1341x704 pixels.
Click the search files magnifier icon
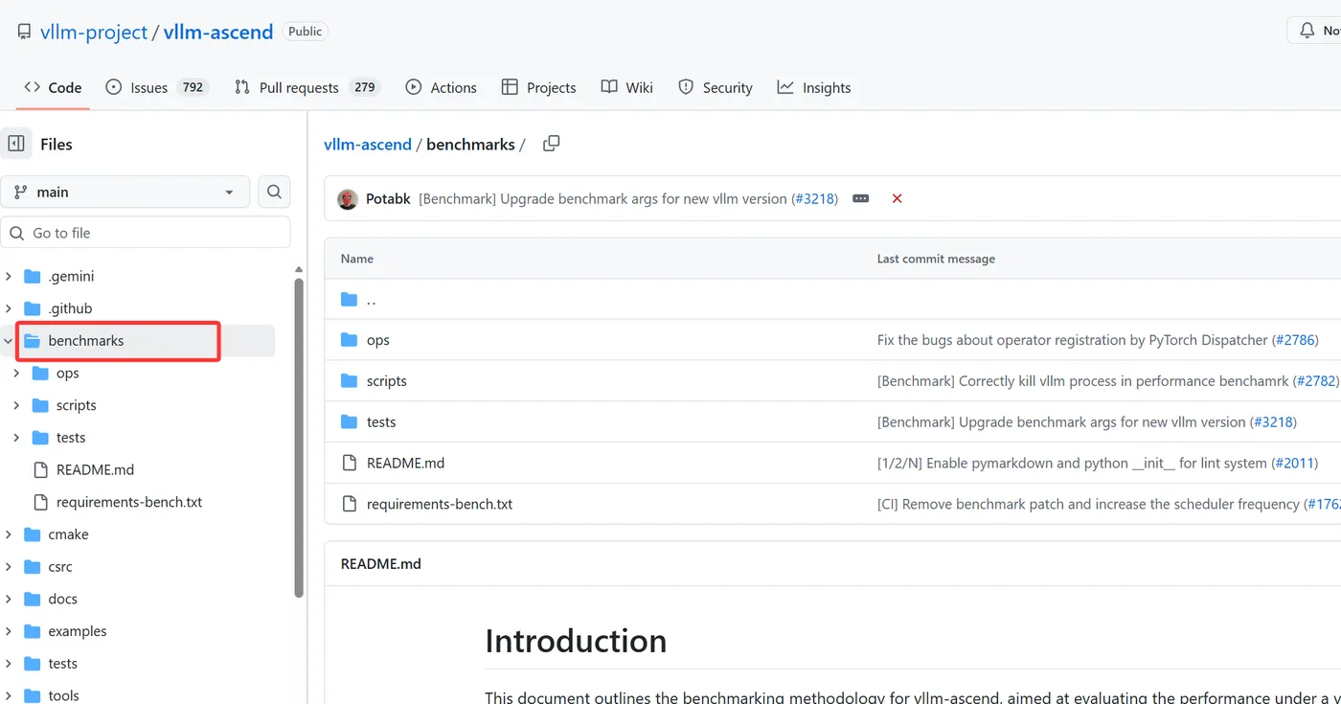click(274, 192)
